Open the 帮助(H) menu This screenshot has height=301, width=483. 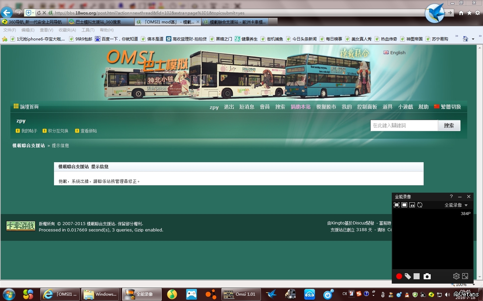[x=107, y=30]
